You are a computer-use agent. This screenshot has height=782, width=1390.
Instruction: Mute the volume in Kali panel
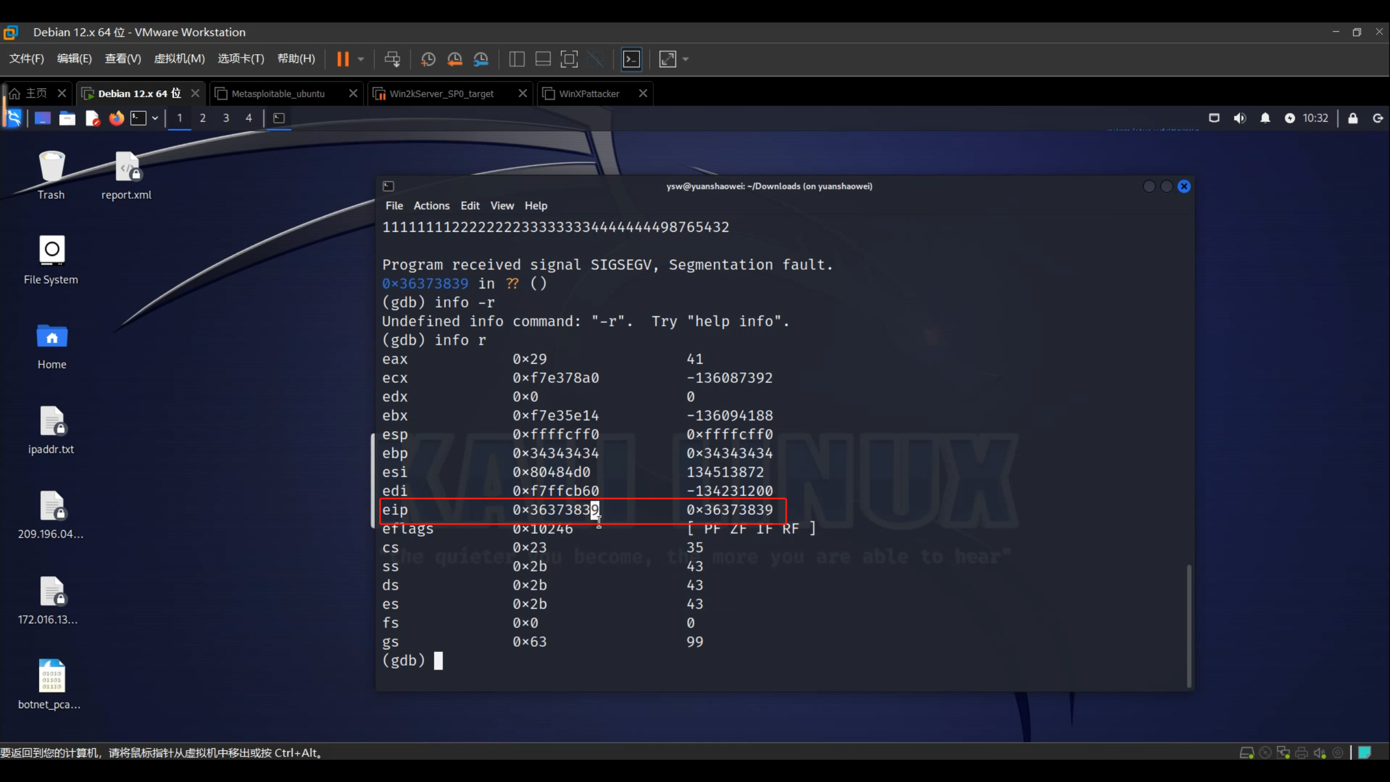click(x=1240, y=118)
